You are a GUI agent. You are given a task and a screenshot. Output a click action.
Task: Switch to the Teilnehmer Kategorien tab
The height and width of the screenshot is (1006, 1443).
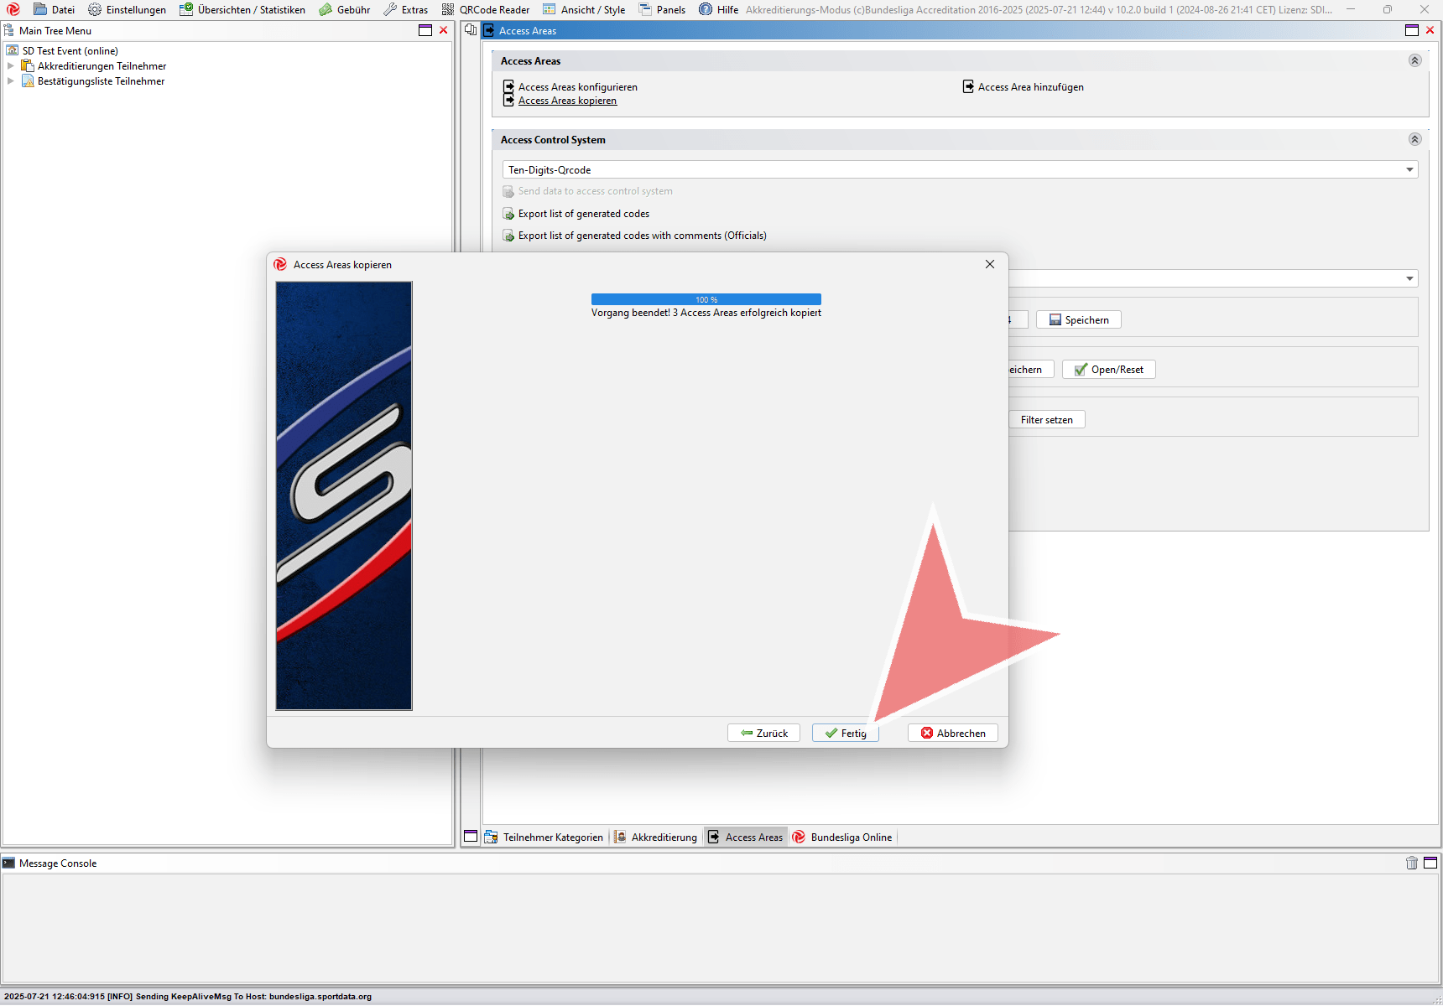click(x=544, y=837)
